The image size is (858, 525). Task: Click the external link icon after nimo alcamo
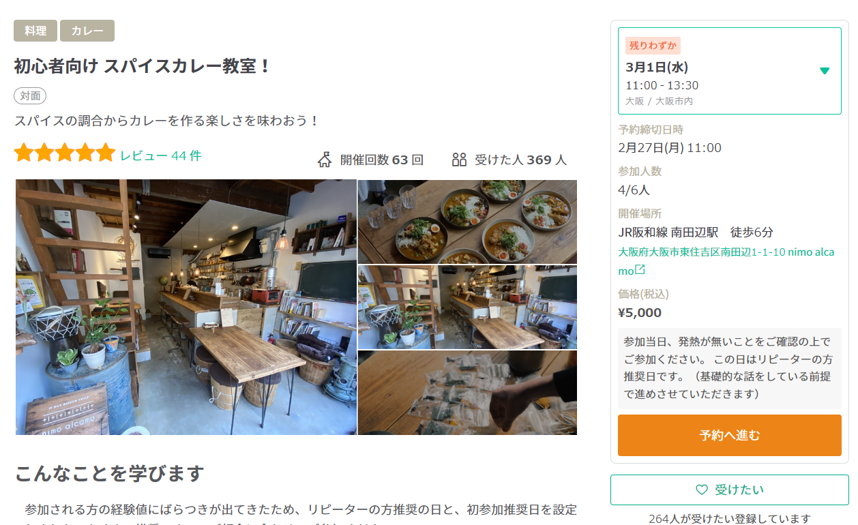(x=640, y=271)
